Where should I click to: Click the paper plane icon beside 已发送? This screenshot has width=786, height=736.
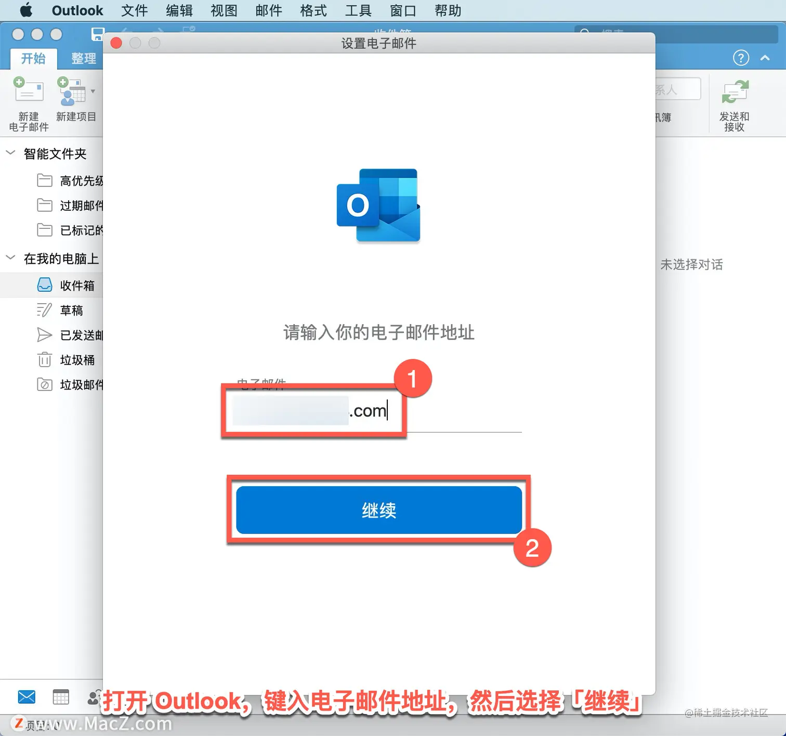pyautogui.click(x=45, y=334)
